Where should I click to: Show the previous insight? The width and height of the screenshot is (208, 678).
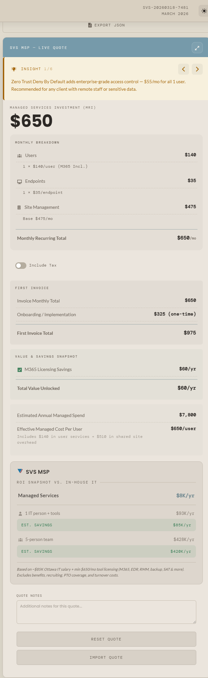tap(184, 69)
